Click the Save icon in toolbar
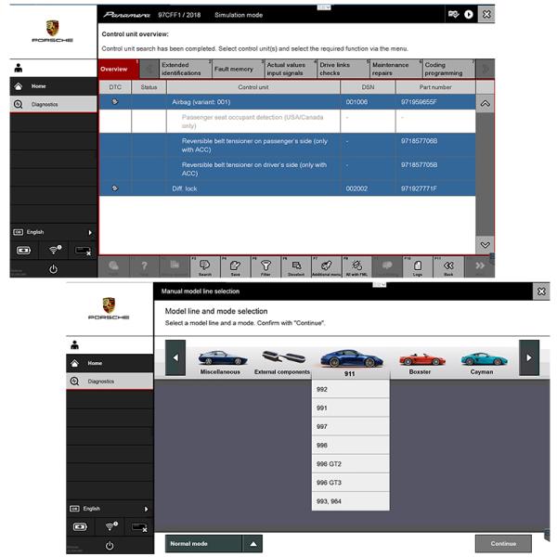Image resolution: width=557 pixels, height=557 pixels. [x=235, y=266]
